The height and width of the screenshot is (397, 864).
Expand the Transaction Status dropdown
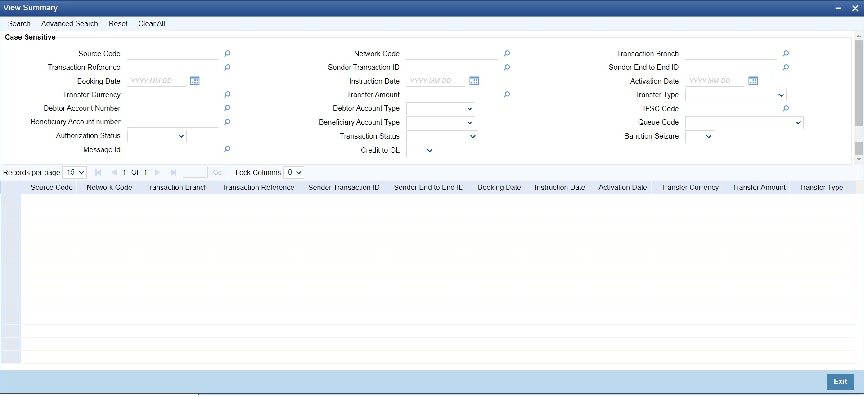point(442,136)
